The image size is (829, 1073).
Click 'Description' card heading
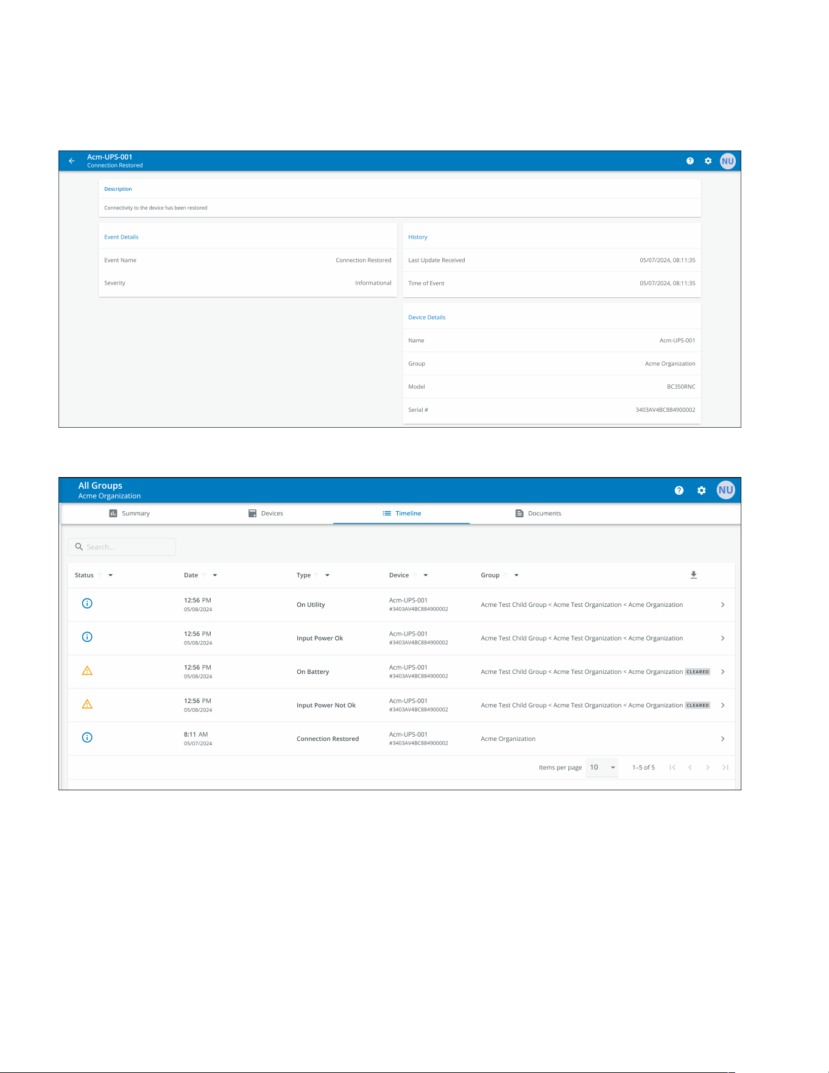[x=118, y=189]
